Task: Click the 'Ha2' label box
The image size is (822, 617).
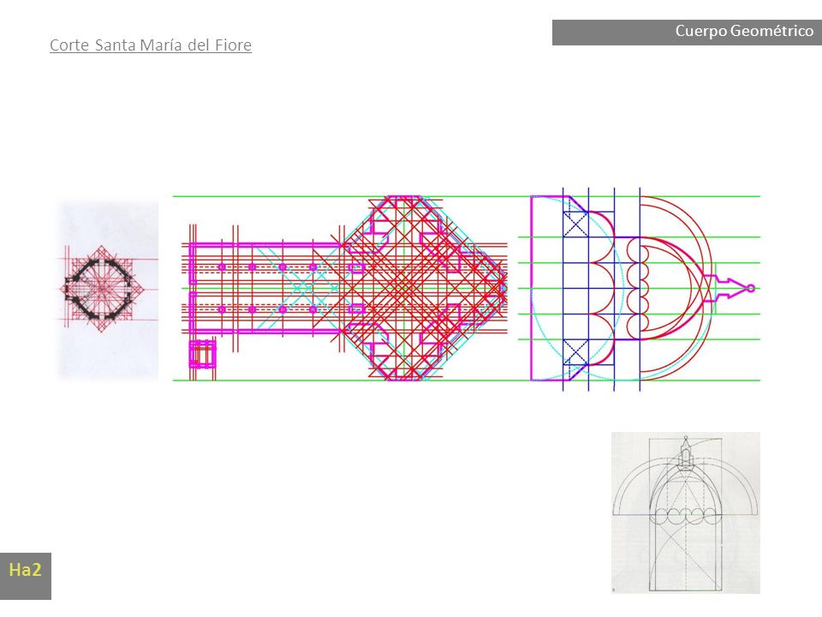Action: [x=25, y=576]
